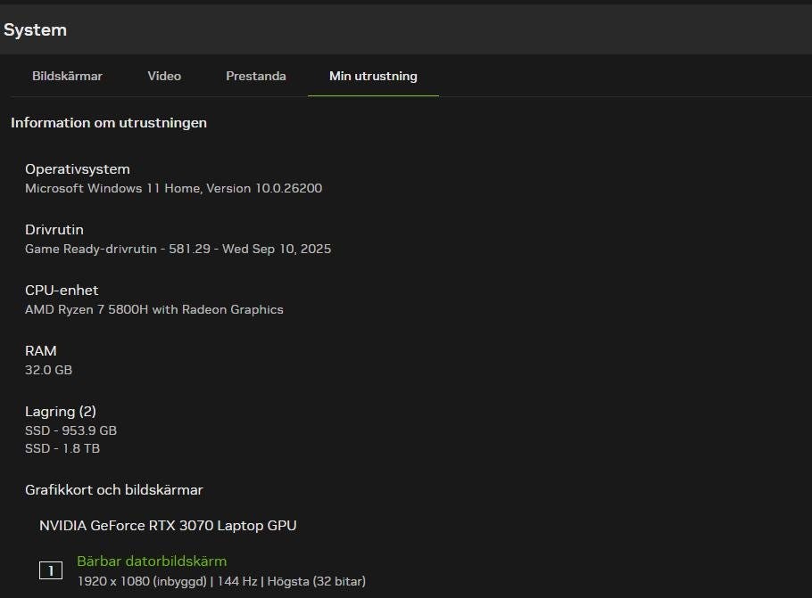Click the Bärbar datorbildskärm link
Screen dimensions: 812x598
152,561
